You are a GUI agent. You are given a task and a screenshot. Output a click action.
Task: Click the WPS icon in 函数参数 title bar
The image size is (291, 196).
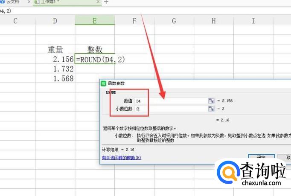pyautogui.click(x=103, y=84)
